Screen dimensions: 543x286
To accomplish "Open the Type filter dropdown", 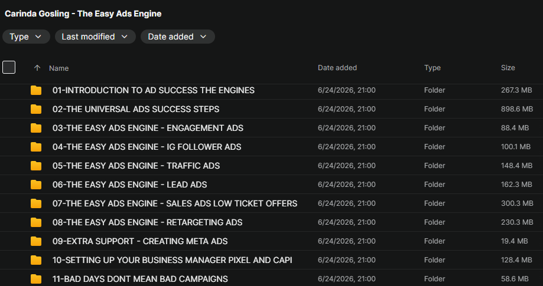I will 26,37.
